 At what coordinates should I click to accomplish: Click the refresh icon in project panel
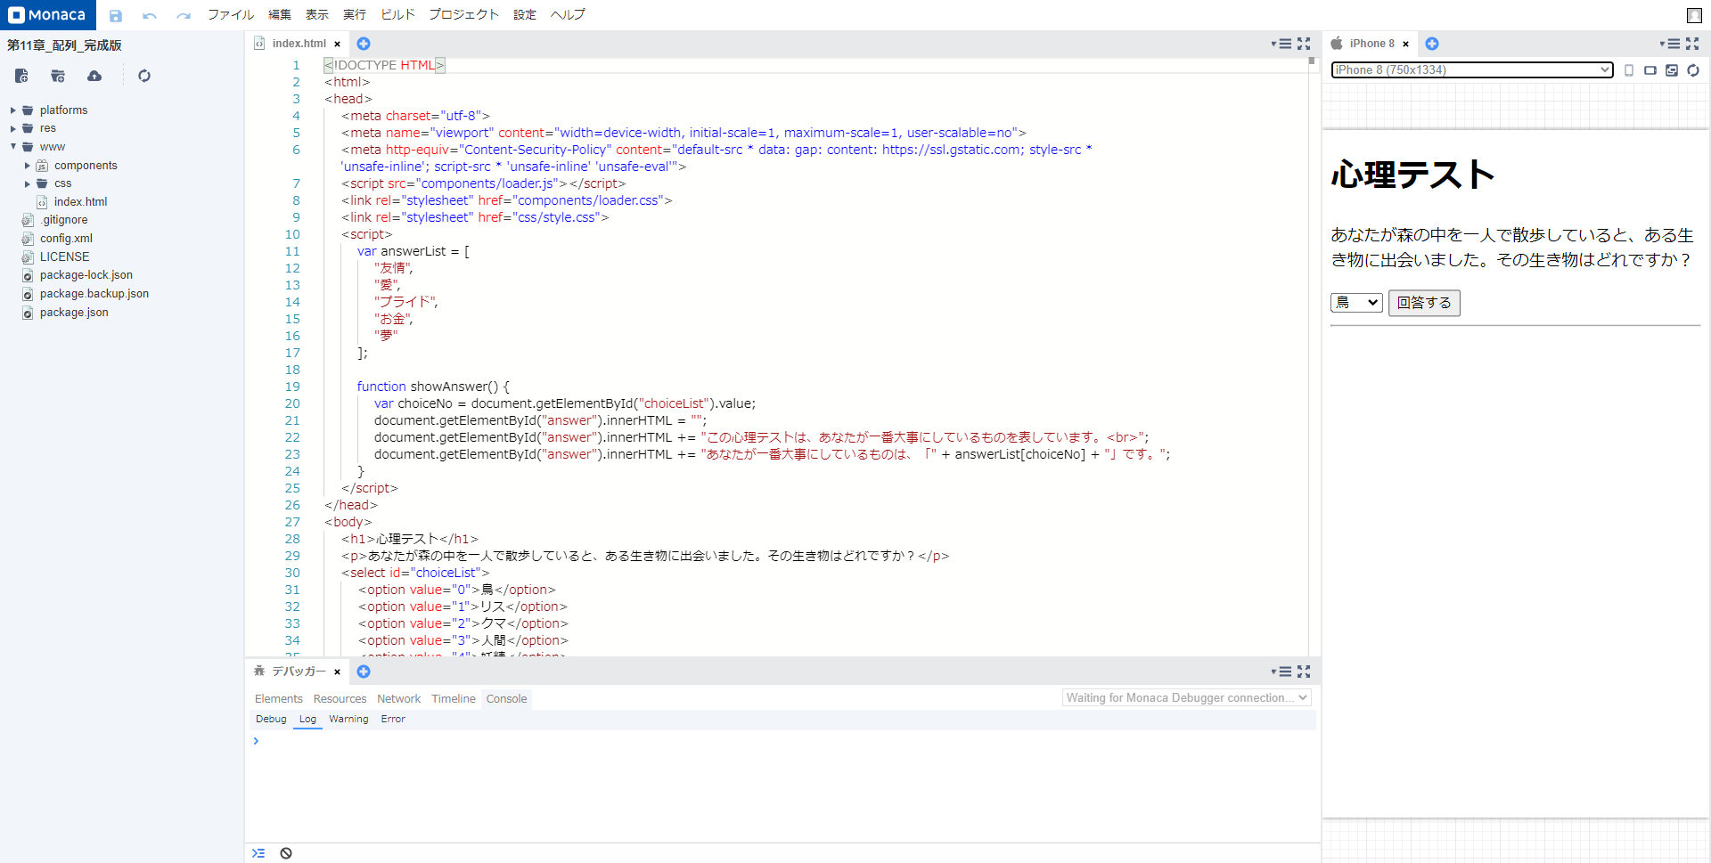[x=144, y=76]
